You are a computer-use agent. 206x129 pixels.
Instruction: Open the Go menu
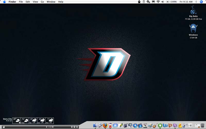click(x=42, y=2)
